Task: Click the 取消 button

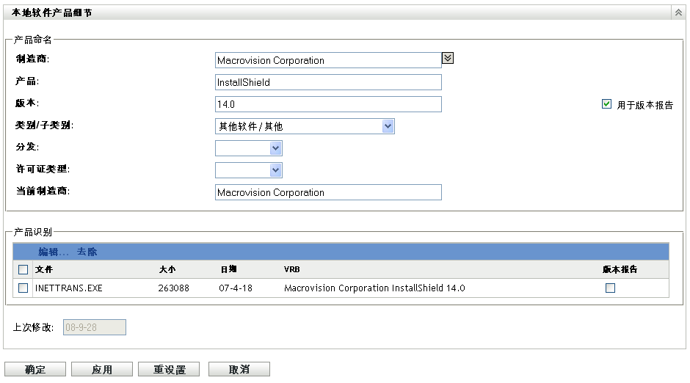Action: [239, 369]
